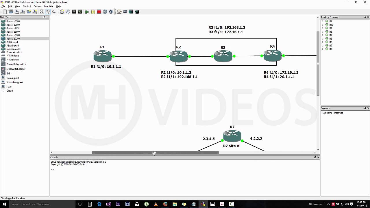Image resolution: width=370 pixels, height=208 pixels.
Task: Select the Draw rectangle toolbar icon
Action: pos(131,12)
